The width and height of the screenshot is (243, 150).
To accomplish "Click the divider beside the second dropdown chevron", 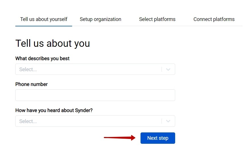I will [x=162, y=121].
